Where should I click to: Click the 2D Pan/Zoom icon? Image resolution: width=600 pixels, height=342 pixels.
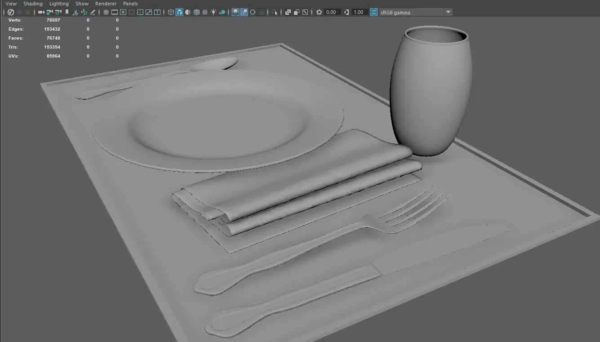(84, 12)
